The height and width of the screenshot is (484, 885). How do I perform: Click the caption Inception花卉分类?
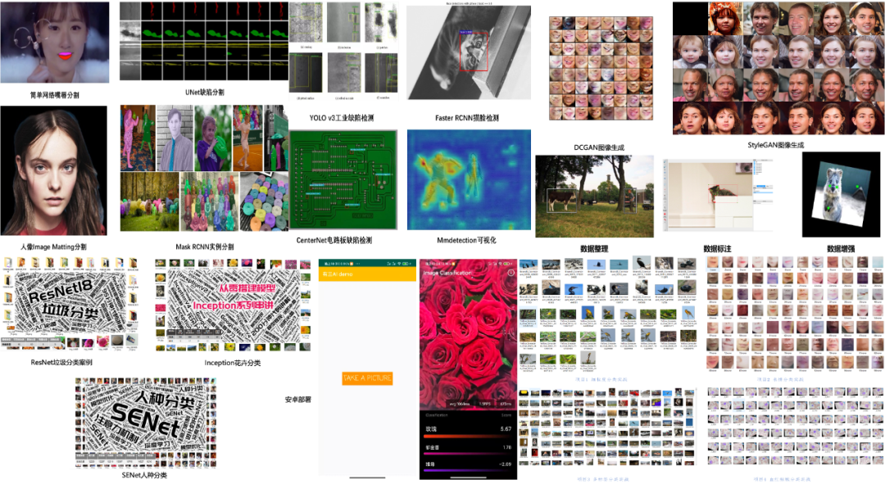pyautogui.click(x=233, y=363)
